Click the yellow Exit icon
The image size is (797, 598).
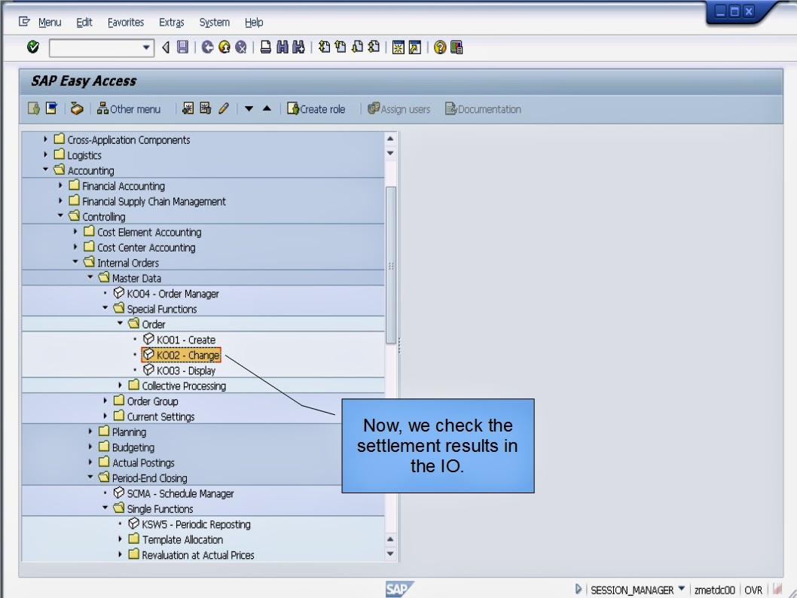coord(224,47)
